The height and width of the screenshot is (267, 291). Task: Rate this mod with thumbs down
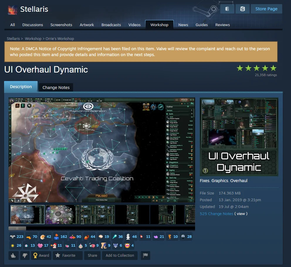(x=25, y=256)
